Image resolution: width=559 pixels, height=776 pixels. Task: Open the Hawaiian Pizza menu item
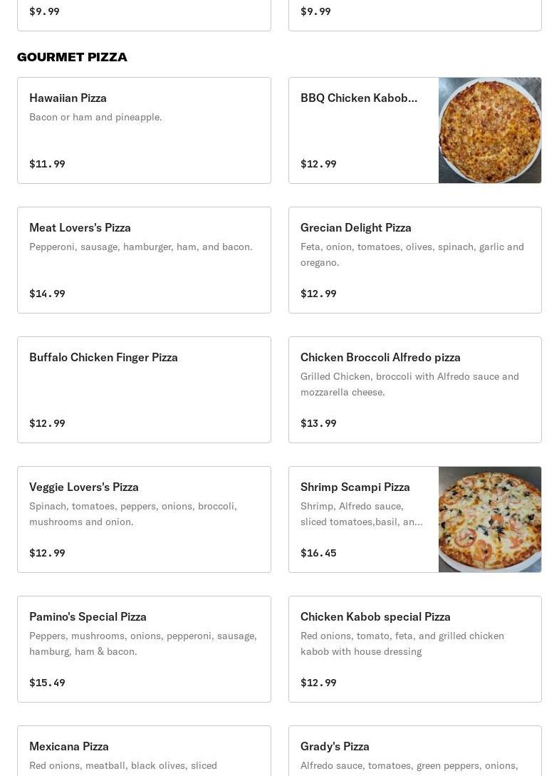144,130
